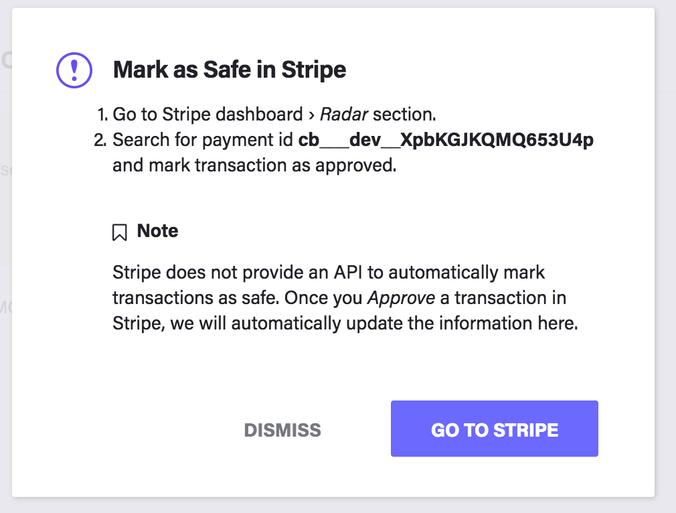Dismiss the Mark as Safe dialog
The height and width of the screenshot is (513, 676).
pyautogui.click(x=282, y=429)
